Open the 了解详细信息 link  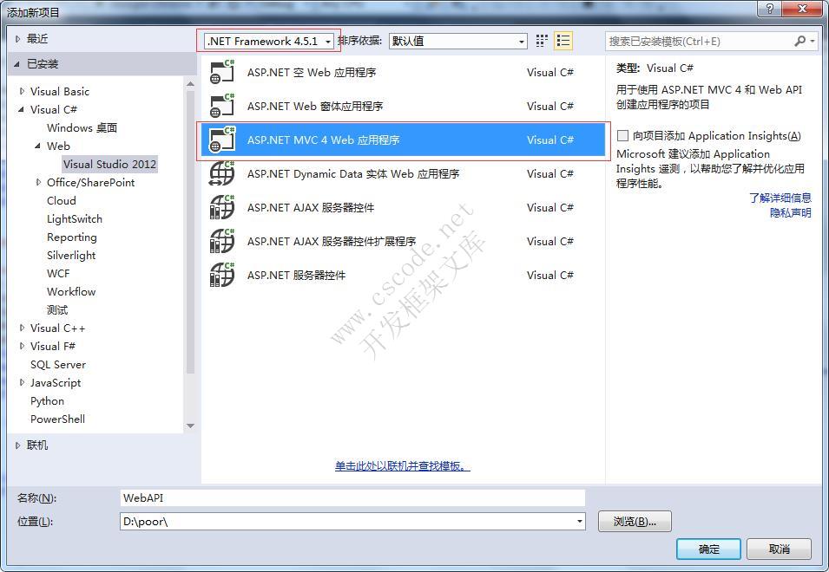pyautogui.click(x=780, y=198)
